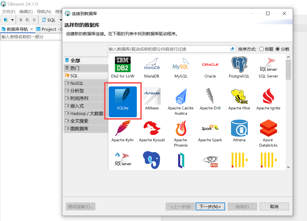Maximize the 连接到数据库 dialog
The height and width of the screenshot is (221, 307).
click(x=268, y=13)
